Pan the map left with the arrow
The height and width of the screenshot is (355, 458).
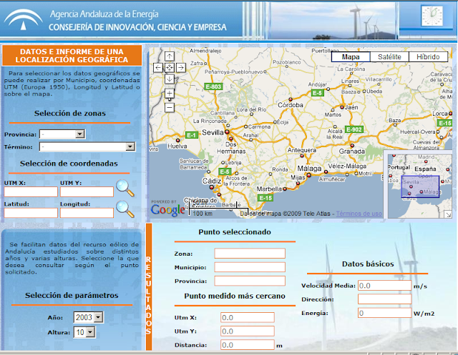point(158,68)
